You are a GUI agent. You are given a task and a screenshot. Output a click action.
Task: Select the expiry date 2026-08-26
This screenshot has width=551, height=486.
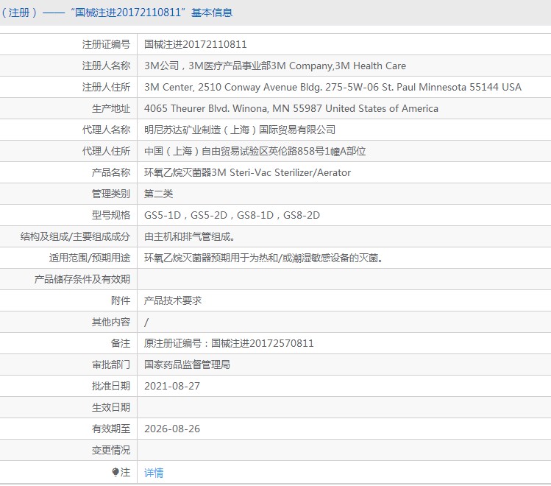(172, 429)
